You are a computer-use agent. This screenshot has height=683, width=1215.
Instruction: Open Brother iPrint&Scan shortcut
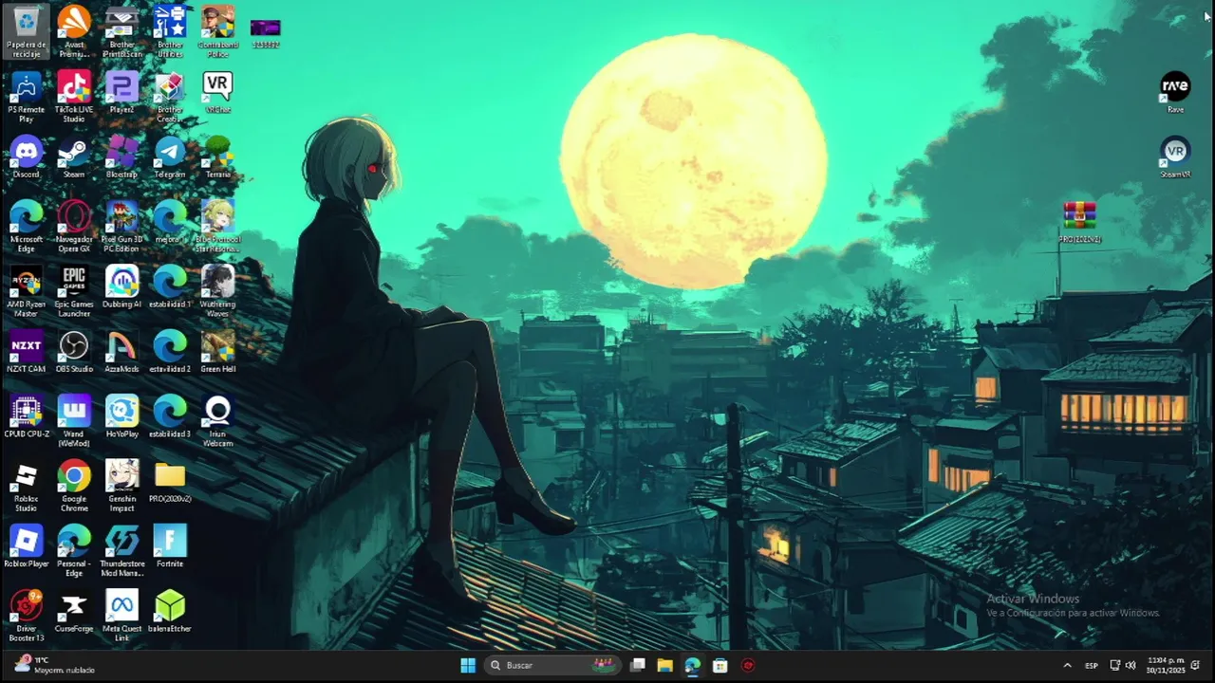click(x=121, y=30)
